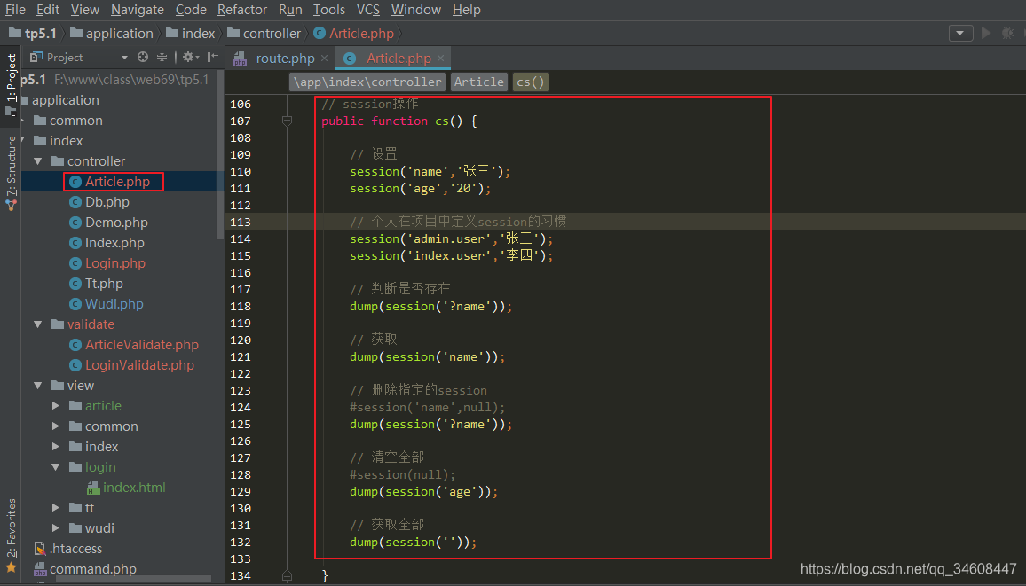The image size is (1026, 586).
Task: Open the Run menu
Action: 290,10
